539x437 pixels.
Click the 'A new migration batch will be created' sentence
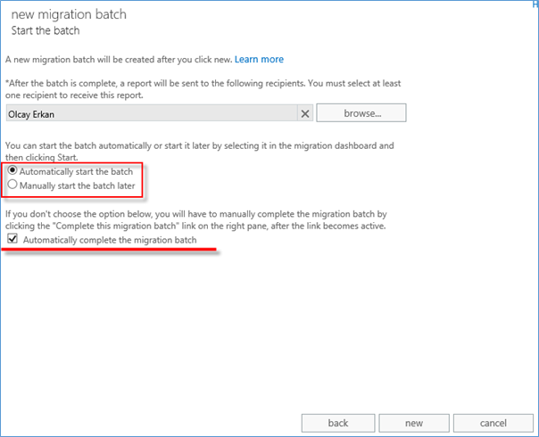point(119,60)
